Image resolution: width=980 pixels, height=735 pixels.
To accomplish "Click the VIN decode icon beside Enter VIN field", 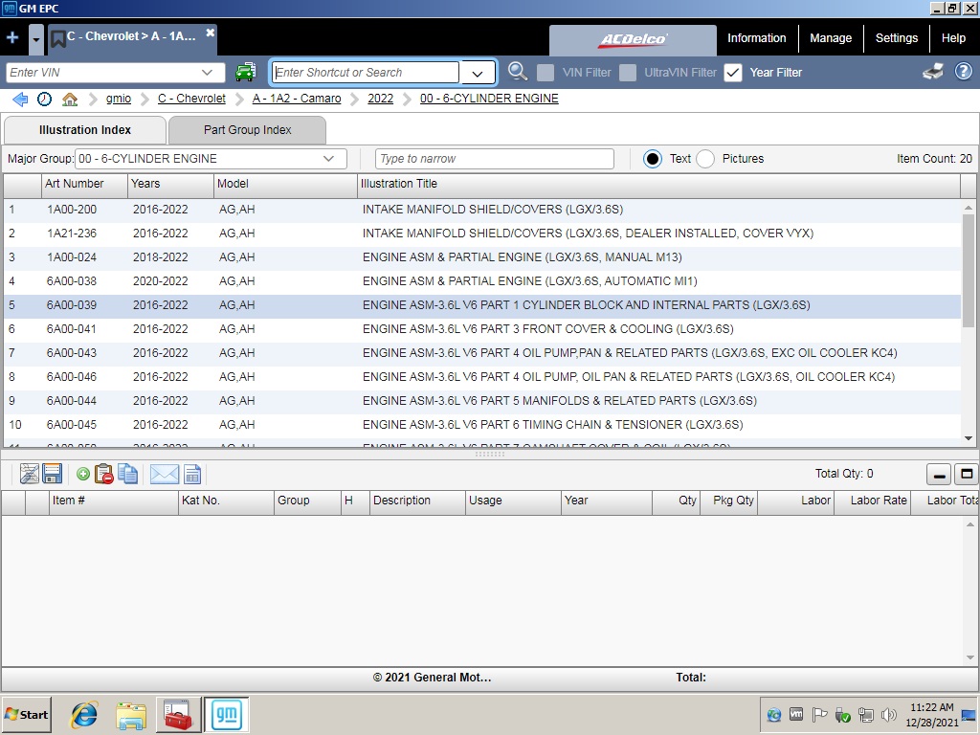I will point(245,72).
